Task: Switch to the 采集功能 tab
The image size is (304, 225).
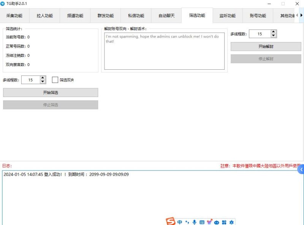Action: coord(14,16)
